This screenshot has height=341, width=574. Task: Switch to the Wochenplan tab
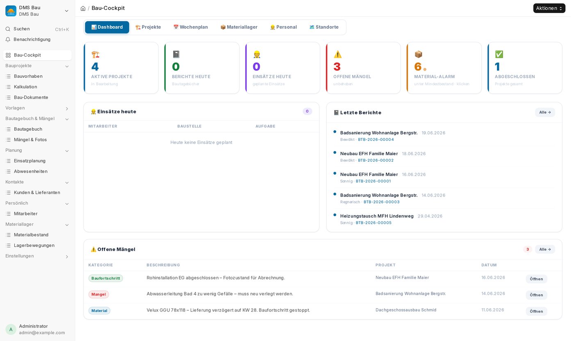pyautogui.click(x=191, y=27)
